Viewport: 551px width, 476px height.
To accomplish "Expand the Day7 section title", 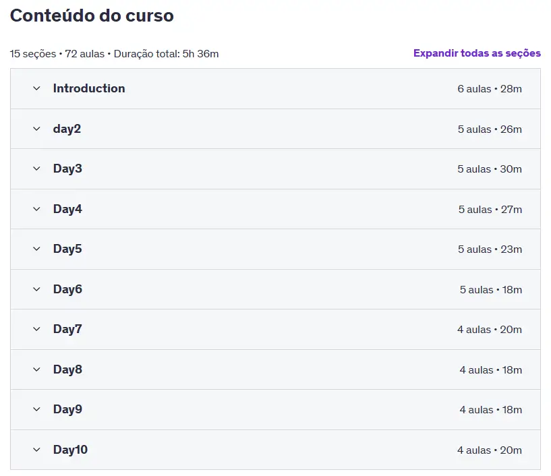I will (x=67, y=329).
